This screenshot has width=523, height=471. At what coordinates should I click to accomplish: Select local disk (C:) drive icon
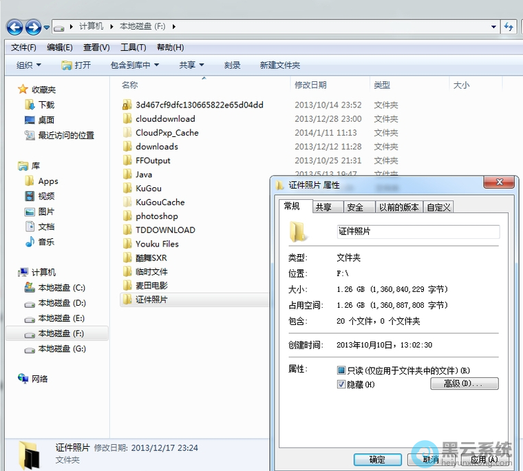[x=30, y=288]
